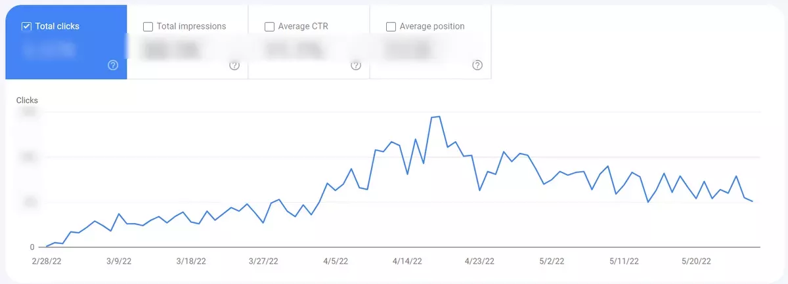
Task: Select the Total impressions metric card
Action: coord(187,42)
